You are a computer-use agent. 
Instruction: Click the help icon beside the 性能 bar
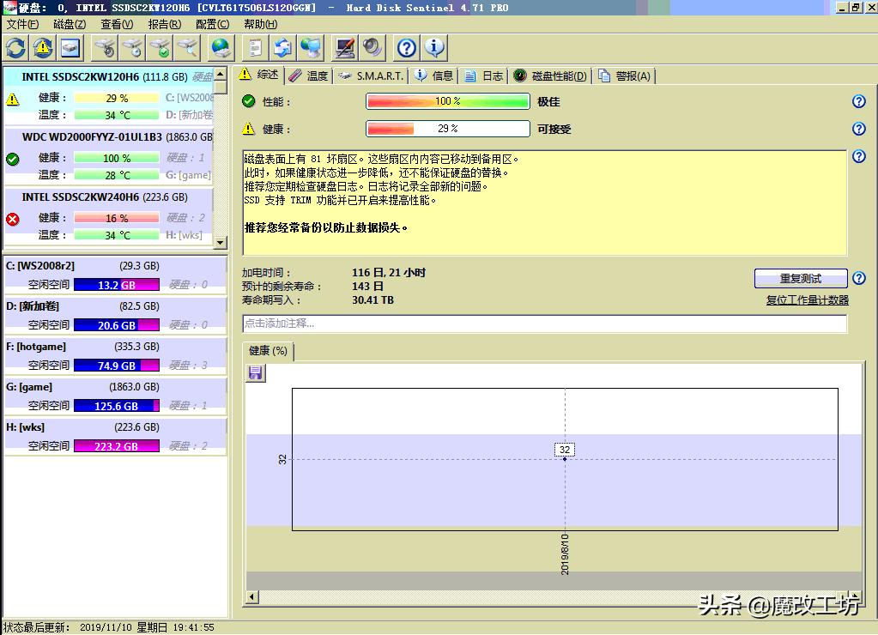858,102
